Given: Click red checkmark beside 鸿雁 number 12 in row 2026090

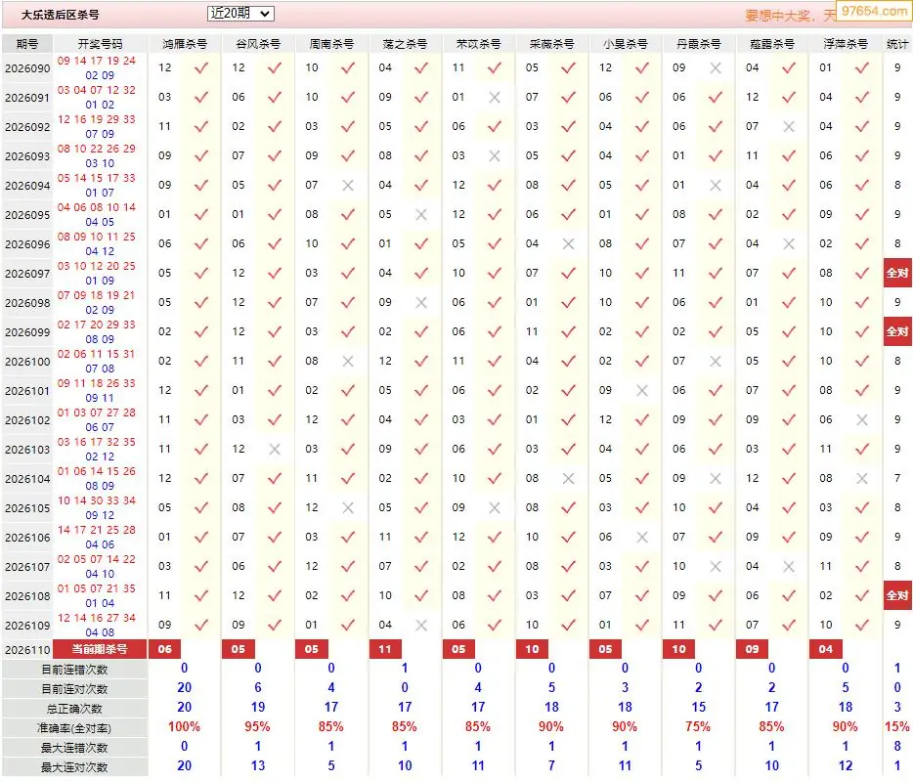Looking at the screenshot, I should click(x=201, y=68).
